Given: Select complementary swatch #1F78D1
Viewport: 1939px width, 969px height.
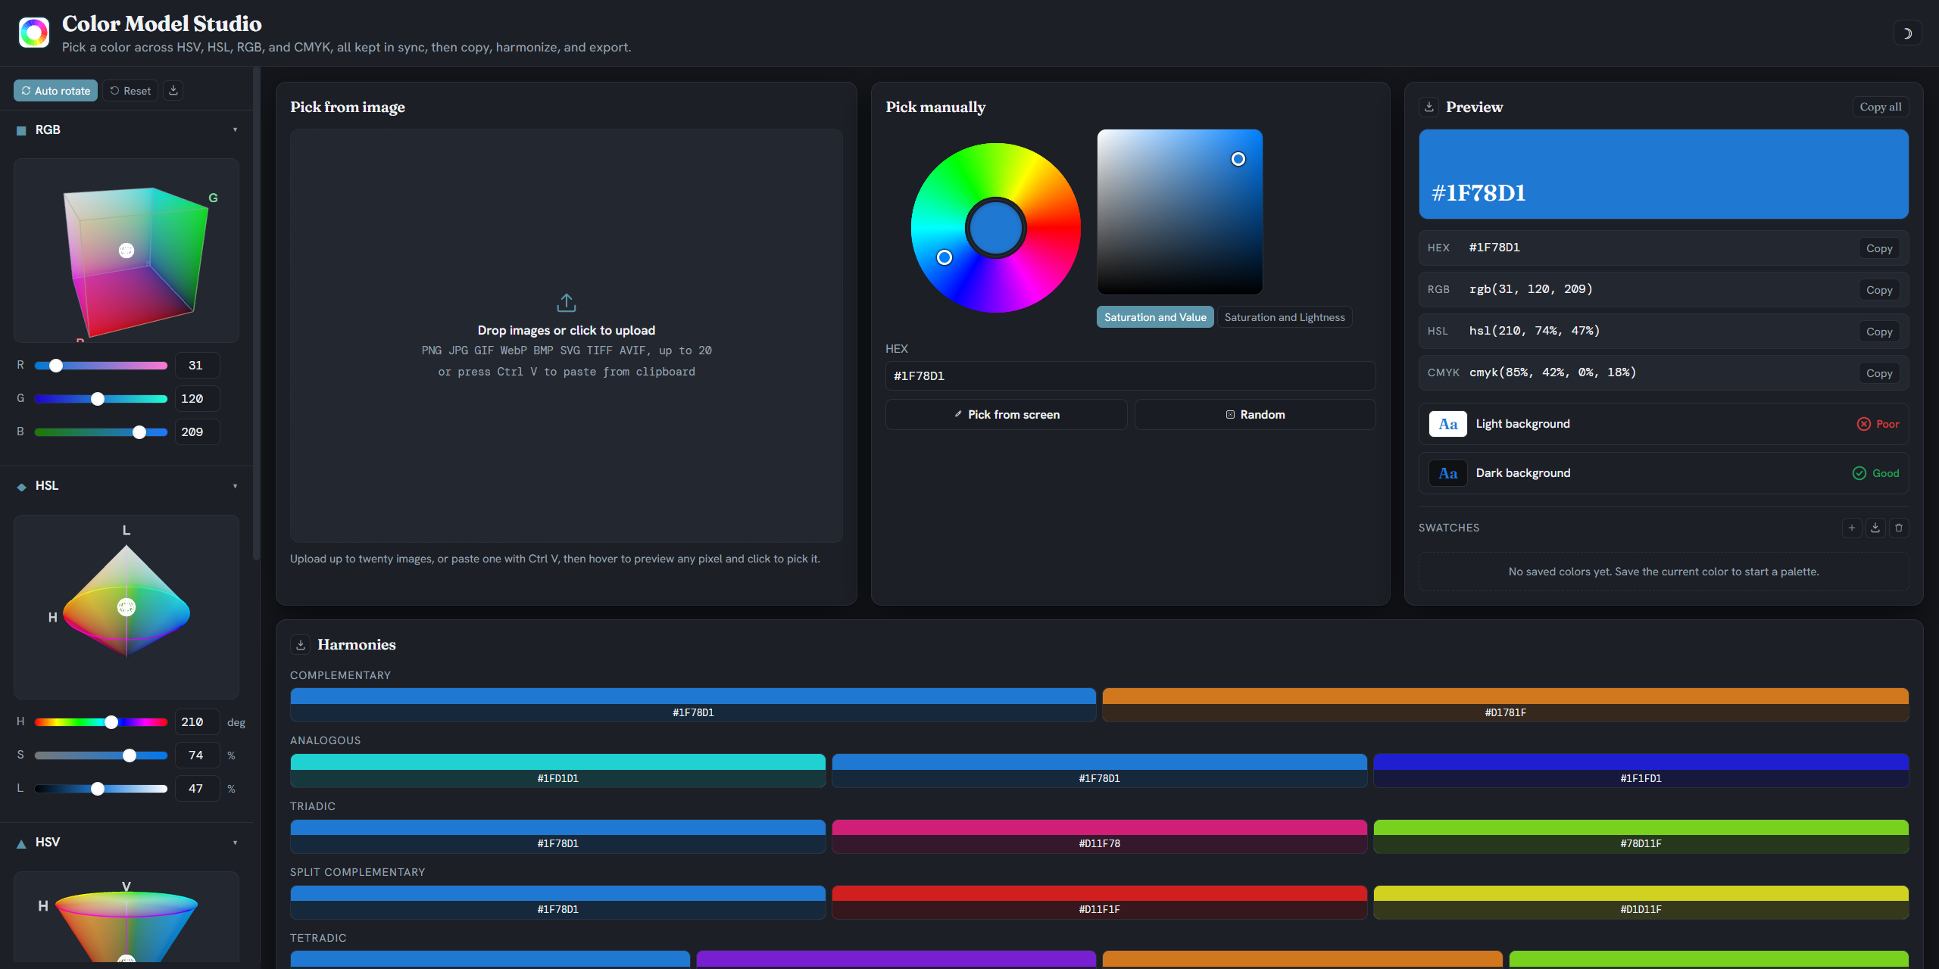Looking at the screenshot, I should pos(693,705).
